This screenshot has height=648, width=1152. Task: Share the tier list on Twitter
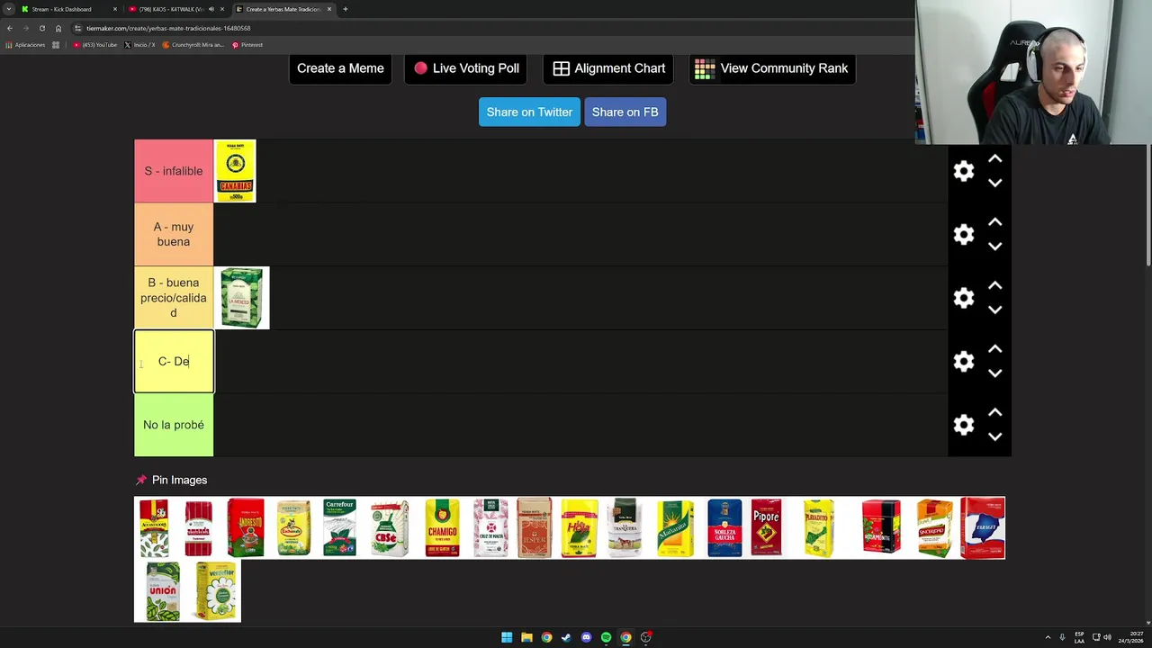529,112
